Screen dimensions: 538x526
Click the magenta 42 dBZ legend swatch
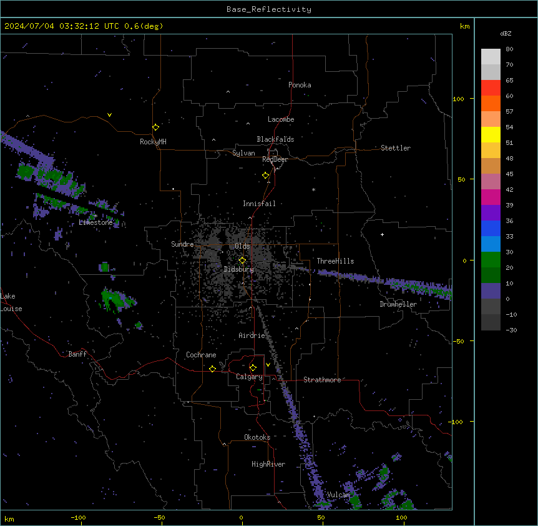(491, 197)
